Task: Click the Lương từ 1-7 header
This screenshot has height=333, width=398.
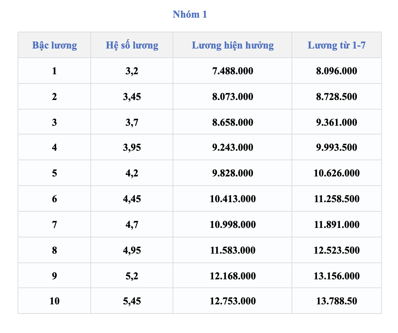Action: pyautogui.click(x=337, y=45)
